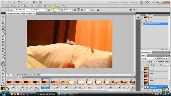
Task: Commit current text edits checkmark
Action: (x=134, y=10)
